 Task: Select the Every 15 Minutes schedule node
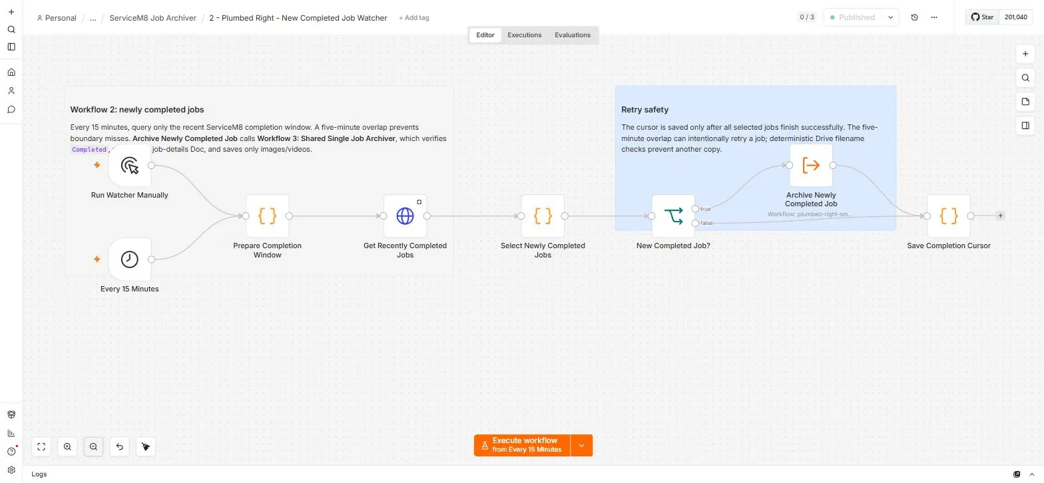click(x=130, y=259)
